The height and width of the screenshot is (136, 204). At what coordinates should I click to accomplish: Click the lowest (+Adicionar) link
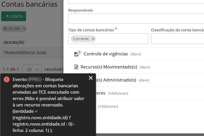(108, 106)
